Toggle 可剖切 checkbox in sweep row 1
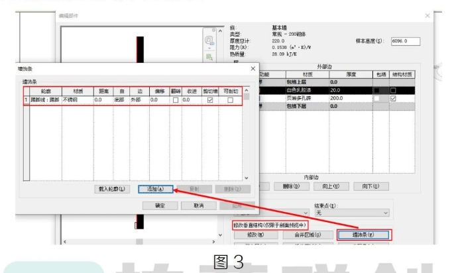This screenshot has width=452, height=273. (x=230, y=100)
